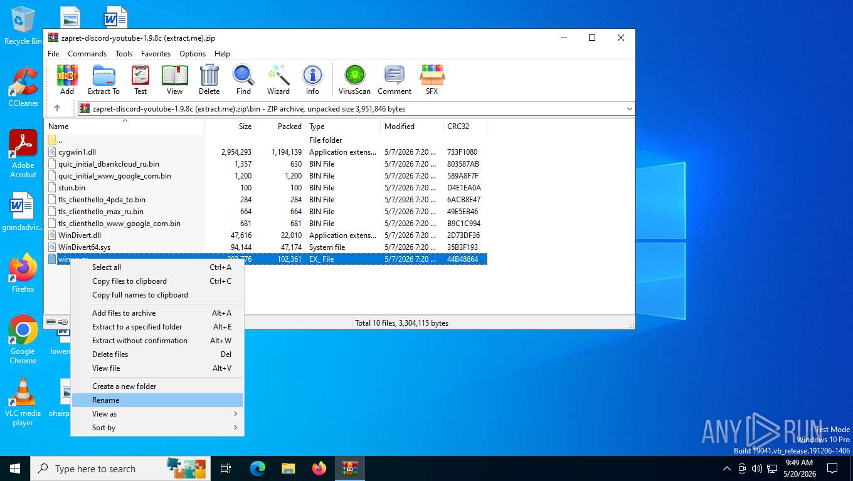Show hidden tray icons chevron
Viewport: 853px width, 481px height.
(727, 468)
